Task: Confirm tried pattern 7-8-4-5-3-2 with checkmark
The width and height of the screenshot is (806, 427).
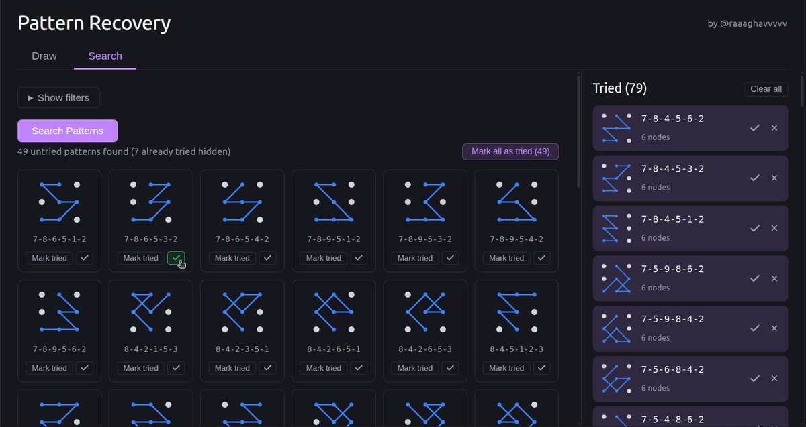Action: tap(755, 178)
